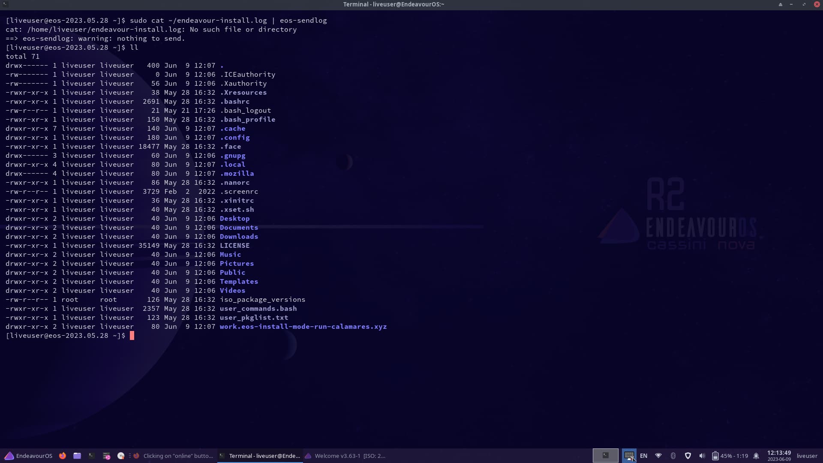
Task: Open the clock showing 12:13:49
Action: coord(779,455)
